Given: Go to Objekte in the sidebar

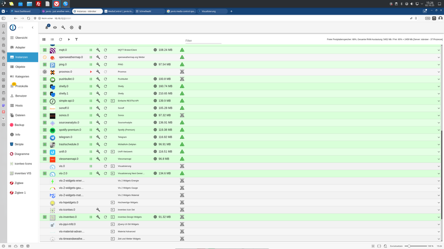Looking at the screenshot, I should pyautogui.click(x=20, y=67).
